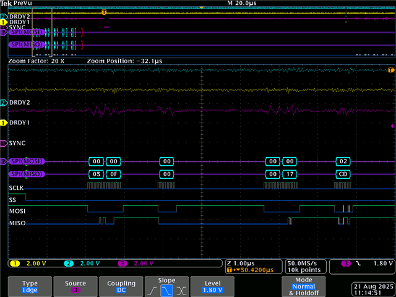Click channel 3 magenta 2.00 V readout
396x297 pixels.
pos(136,264)
